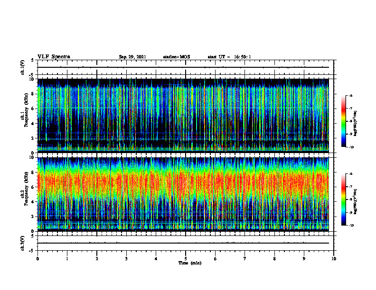Click the "6" kHz tick of ch.2 spectrogram
This screenshot has height=290, width=376.
pos(33,187)
